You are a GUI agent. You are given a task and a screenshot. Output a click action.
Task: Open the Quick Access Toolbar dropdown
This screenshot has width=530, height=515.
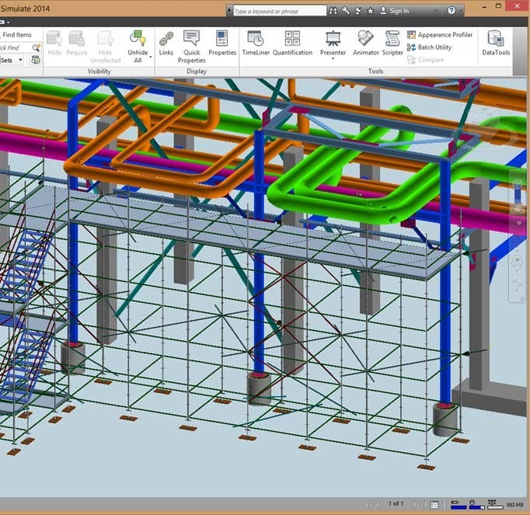point(8,23)
